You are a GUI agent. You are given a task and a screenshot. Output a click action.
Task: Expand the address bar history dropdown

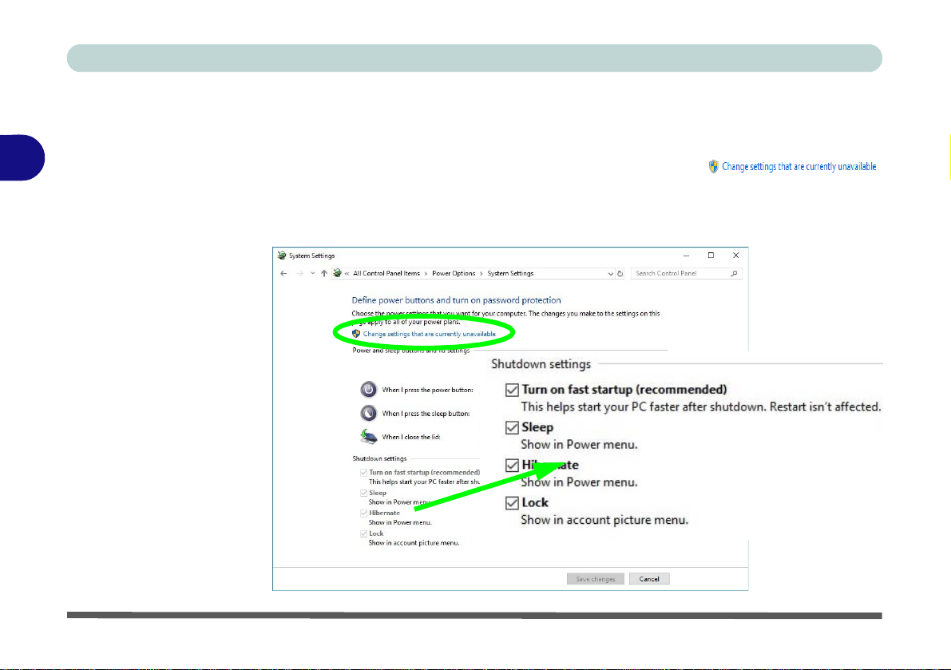(x=610, y=273)
